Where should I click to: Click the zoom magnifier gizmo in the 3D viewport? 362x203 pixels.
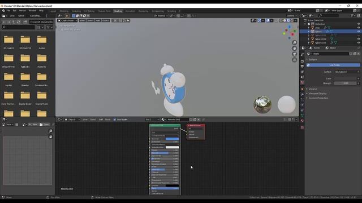pyautogui.click(x=295, y=43)
